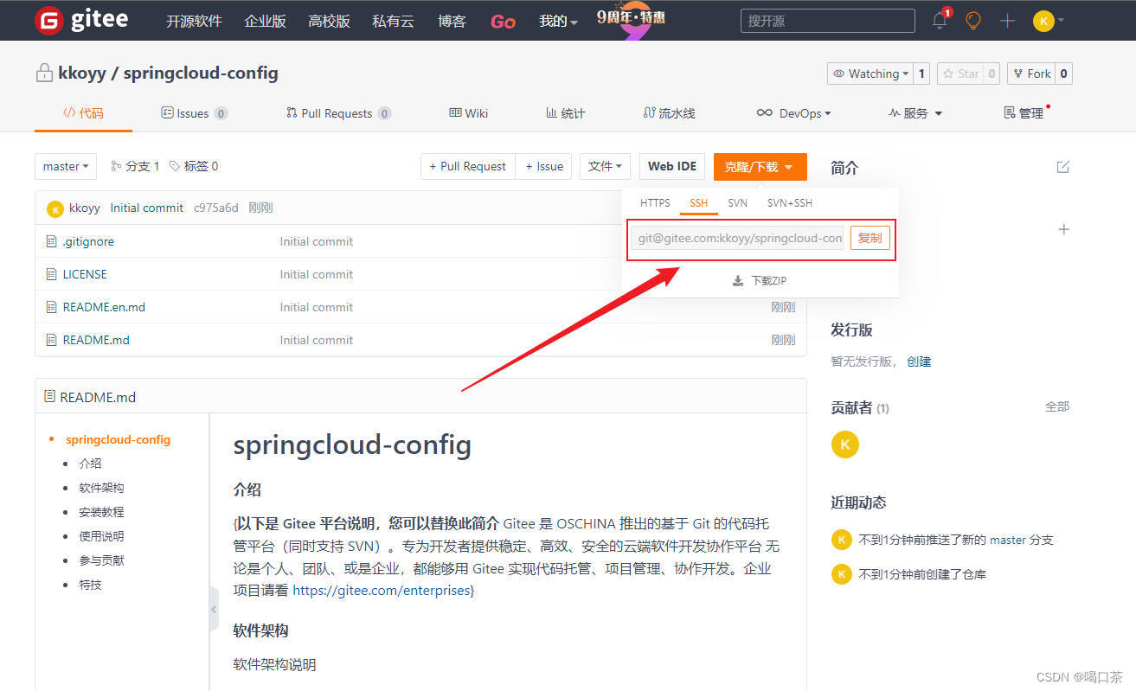Viewport: 1136px width, 691px height.
Task: Focus the 搜开源 search field
Action: tap(827, 21)
